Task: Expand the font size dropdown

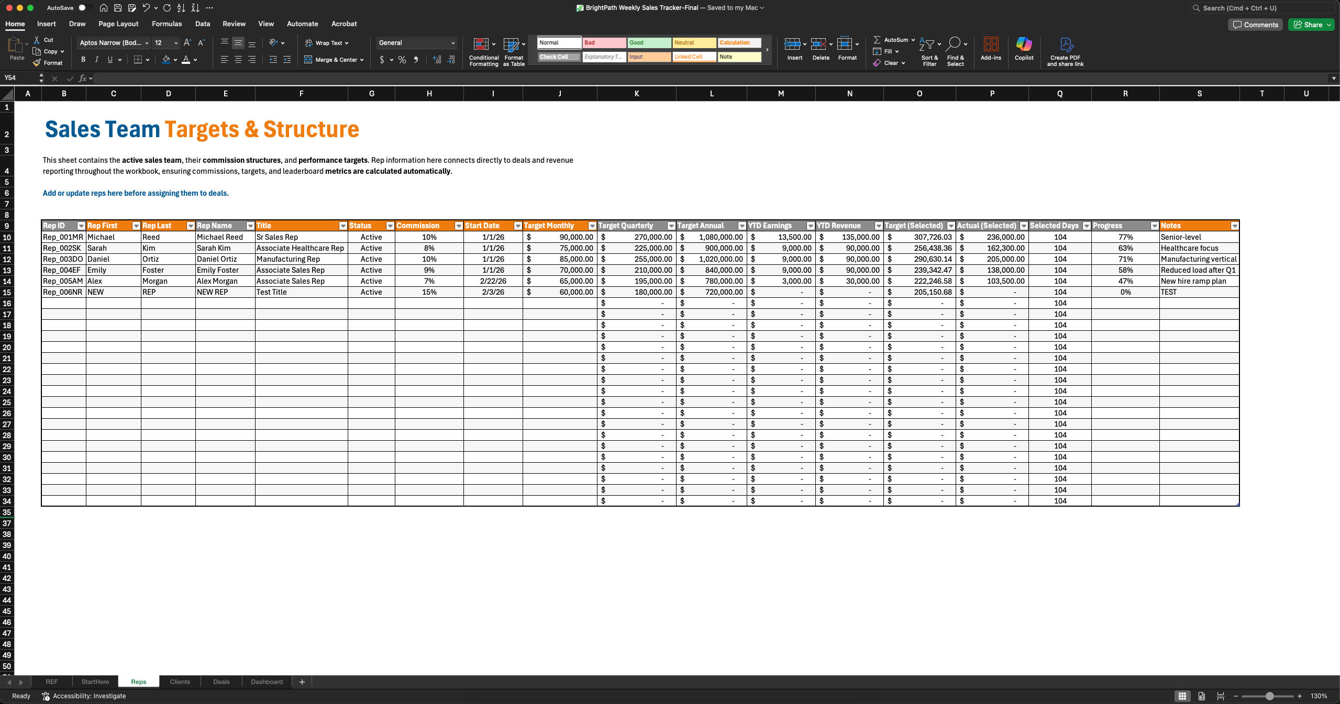Action: point(176,43)
